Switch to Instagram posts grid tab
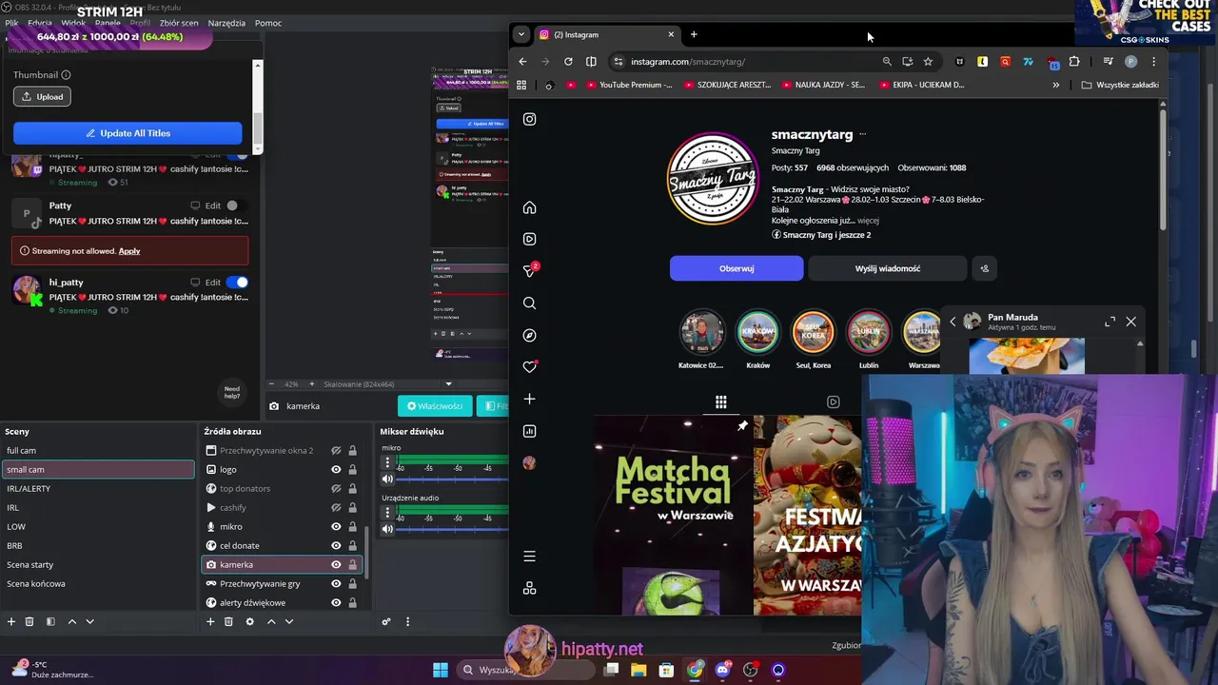Viewport: 1218px width, 685px height. (x=720, y=401)
